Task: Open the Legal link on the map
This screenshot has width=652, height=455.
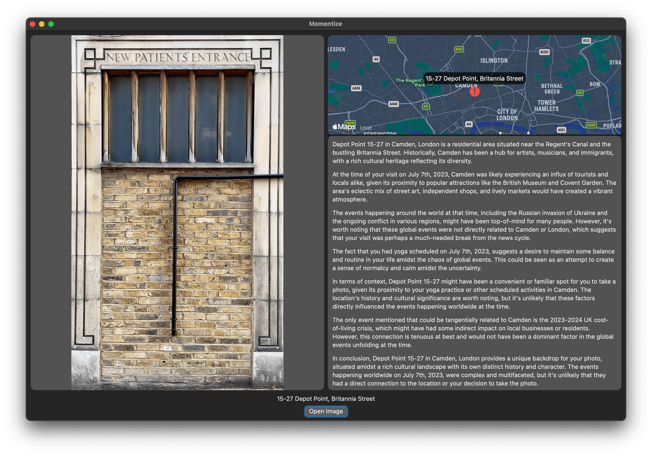Action: pos(365,127)
